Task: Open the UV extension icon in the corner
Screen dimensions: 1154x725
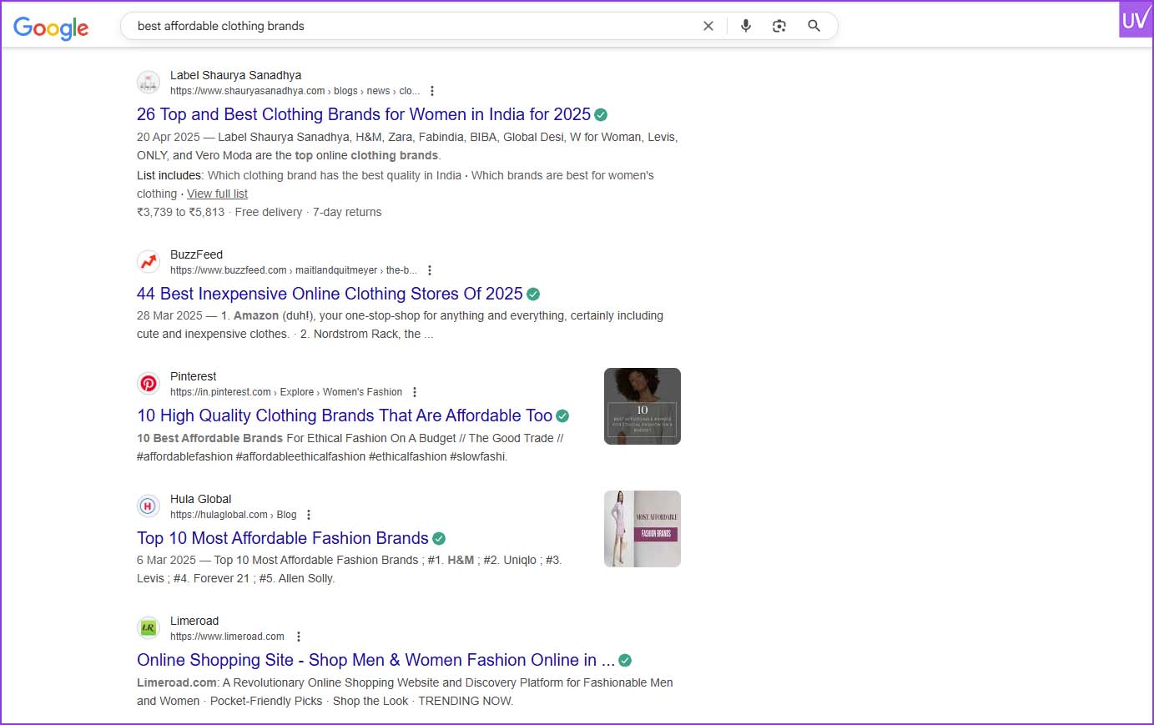Action: click(1136, 19)
